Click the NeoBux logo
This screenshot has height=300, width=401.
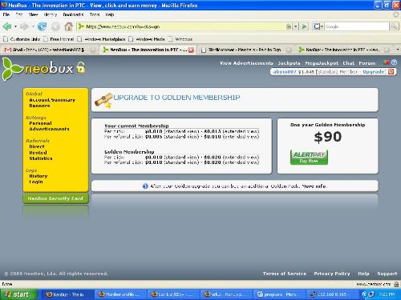(38, 69)
